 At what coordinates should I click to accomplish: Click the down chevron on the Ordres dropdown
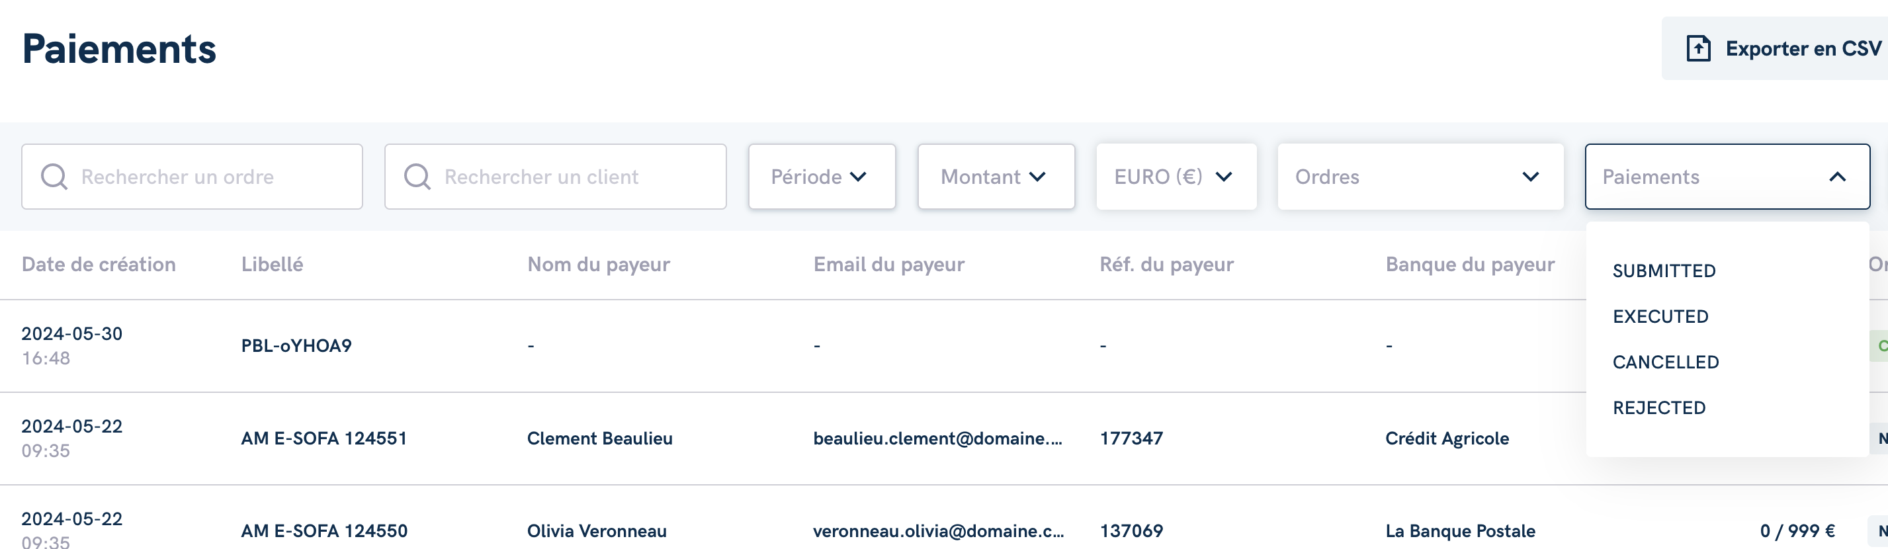tap(1530, 177)
